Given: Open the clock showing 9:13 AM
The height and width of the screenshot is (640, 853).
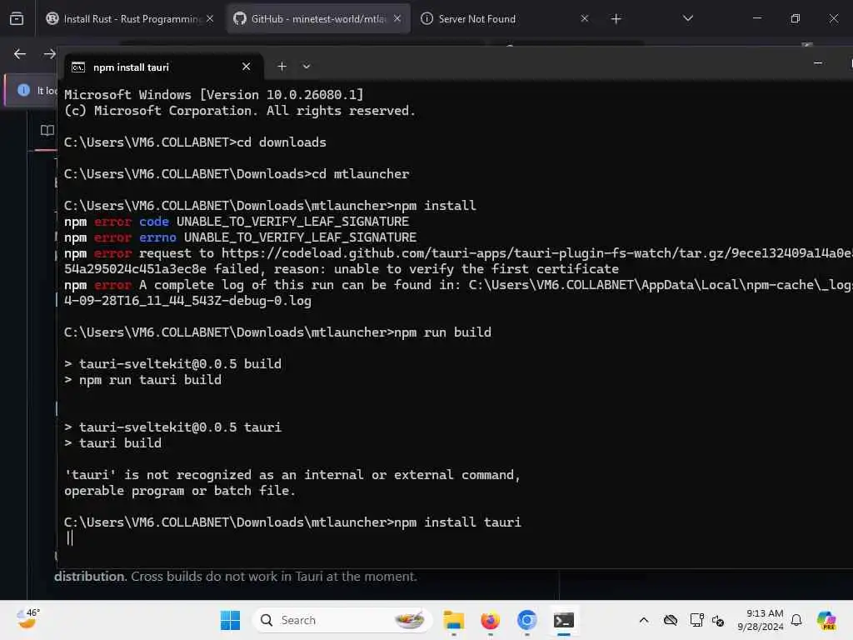Looking at the screenshot, I should tap(760, 620).
